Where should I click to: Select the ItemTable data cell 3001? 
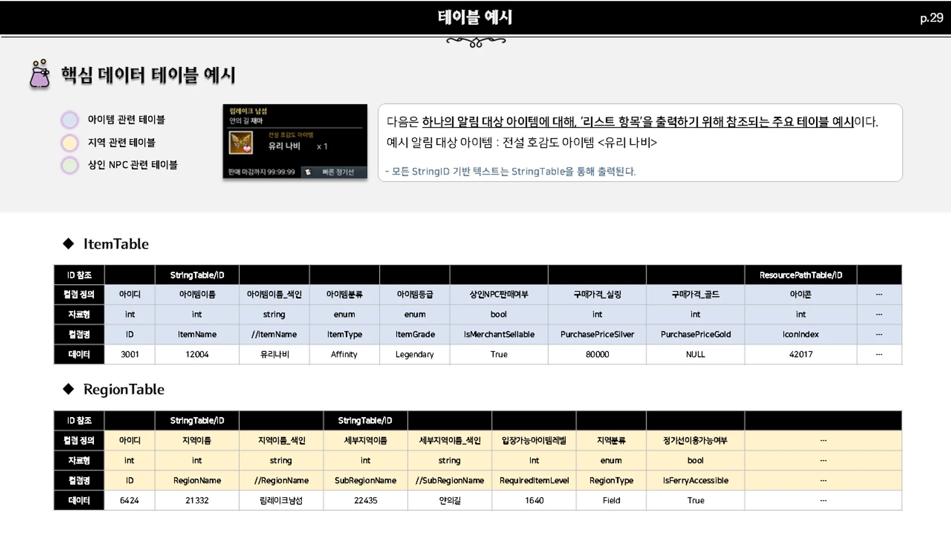tap(130, 354)
